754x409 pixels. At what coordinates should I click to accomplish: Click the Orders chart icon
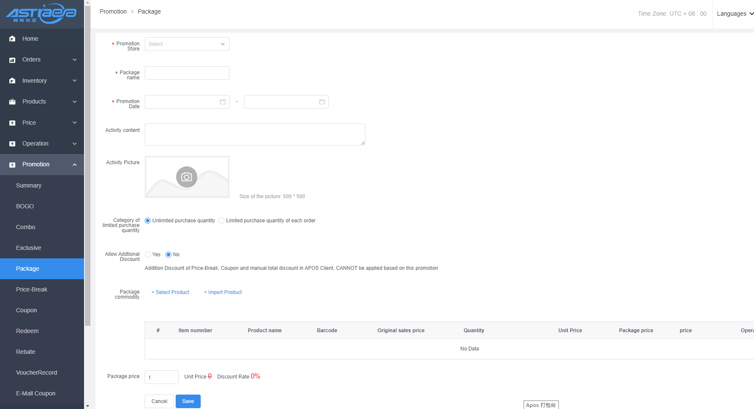[x=12, y=60]
